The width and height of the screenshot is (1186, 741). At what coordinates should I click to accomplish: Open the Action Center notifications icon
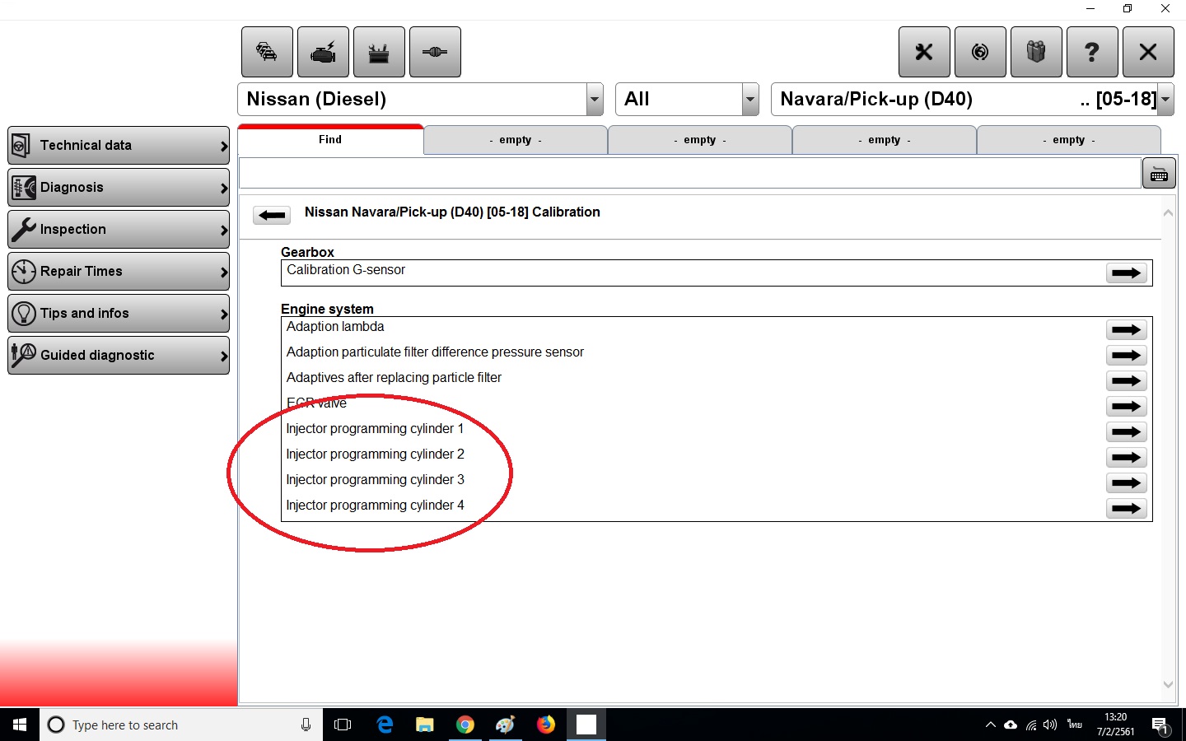(1160, 726)
